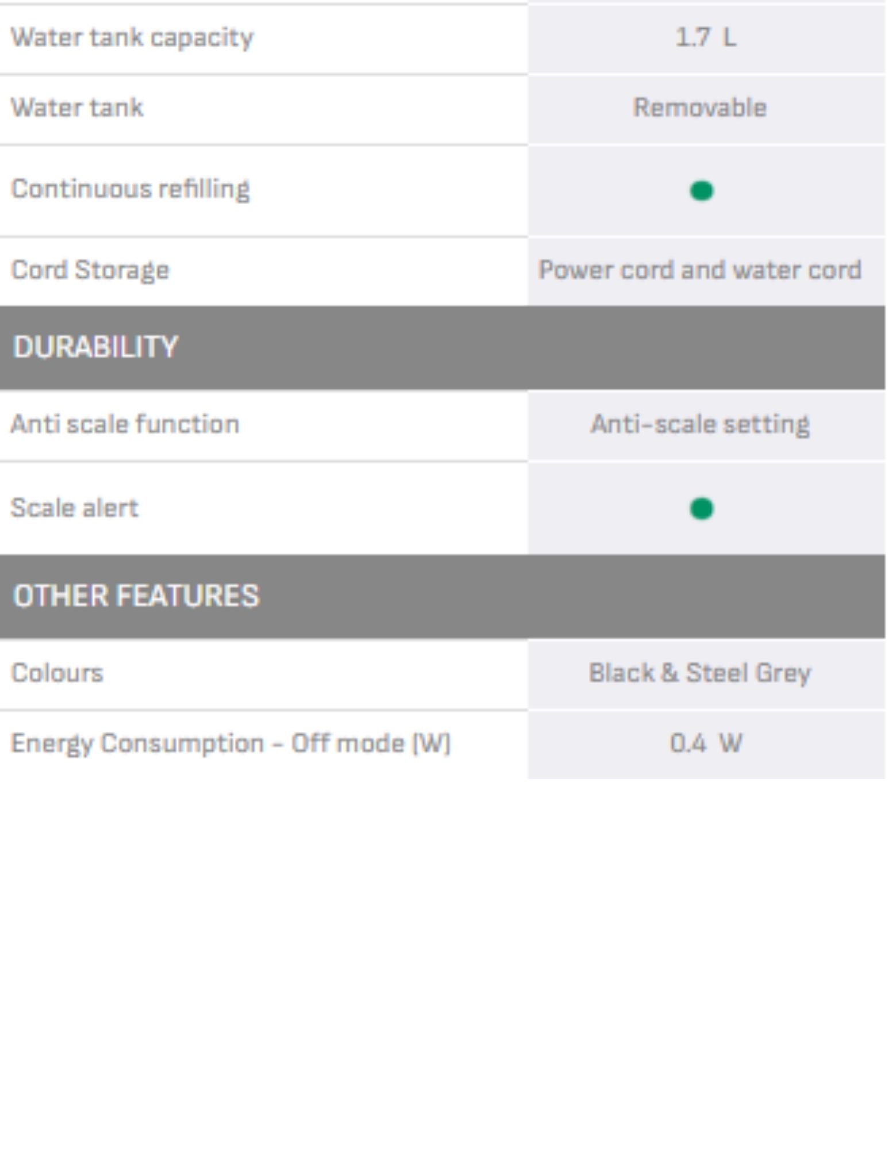Select the Water tank row label

tap(77, 108)
